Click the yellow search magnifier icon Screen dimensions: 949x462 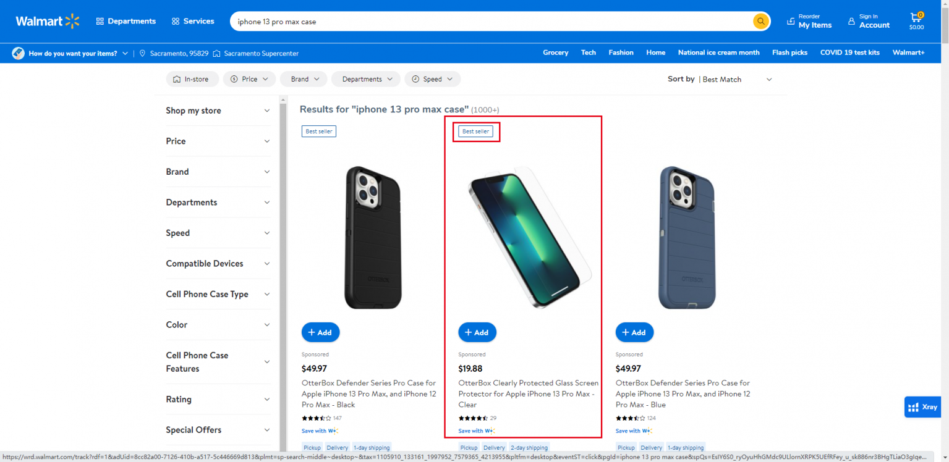point(760,20)
